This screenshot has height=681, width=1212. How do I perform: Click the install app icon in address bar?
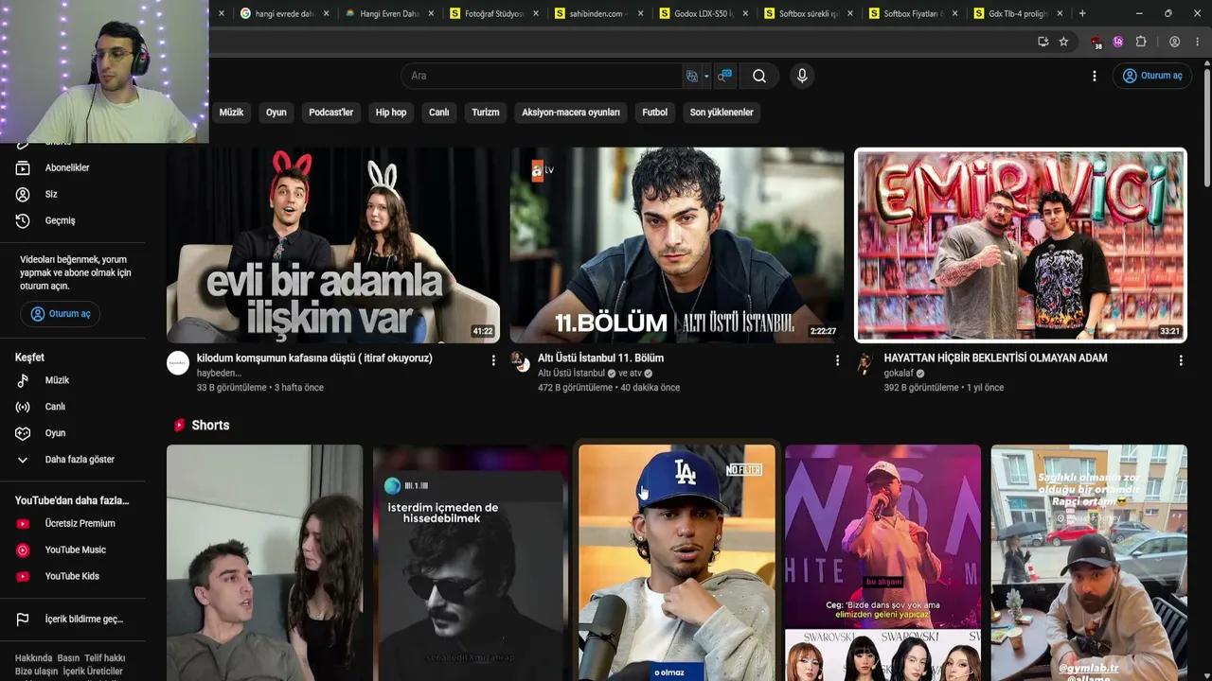point(1043,42)
